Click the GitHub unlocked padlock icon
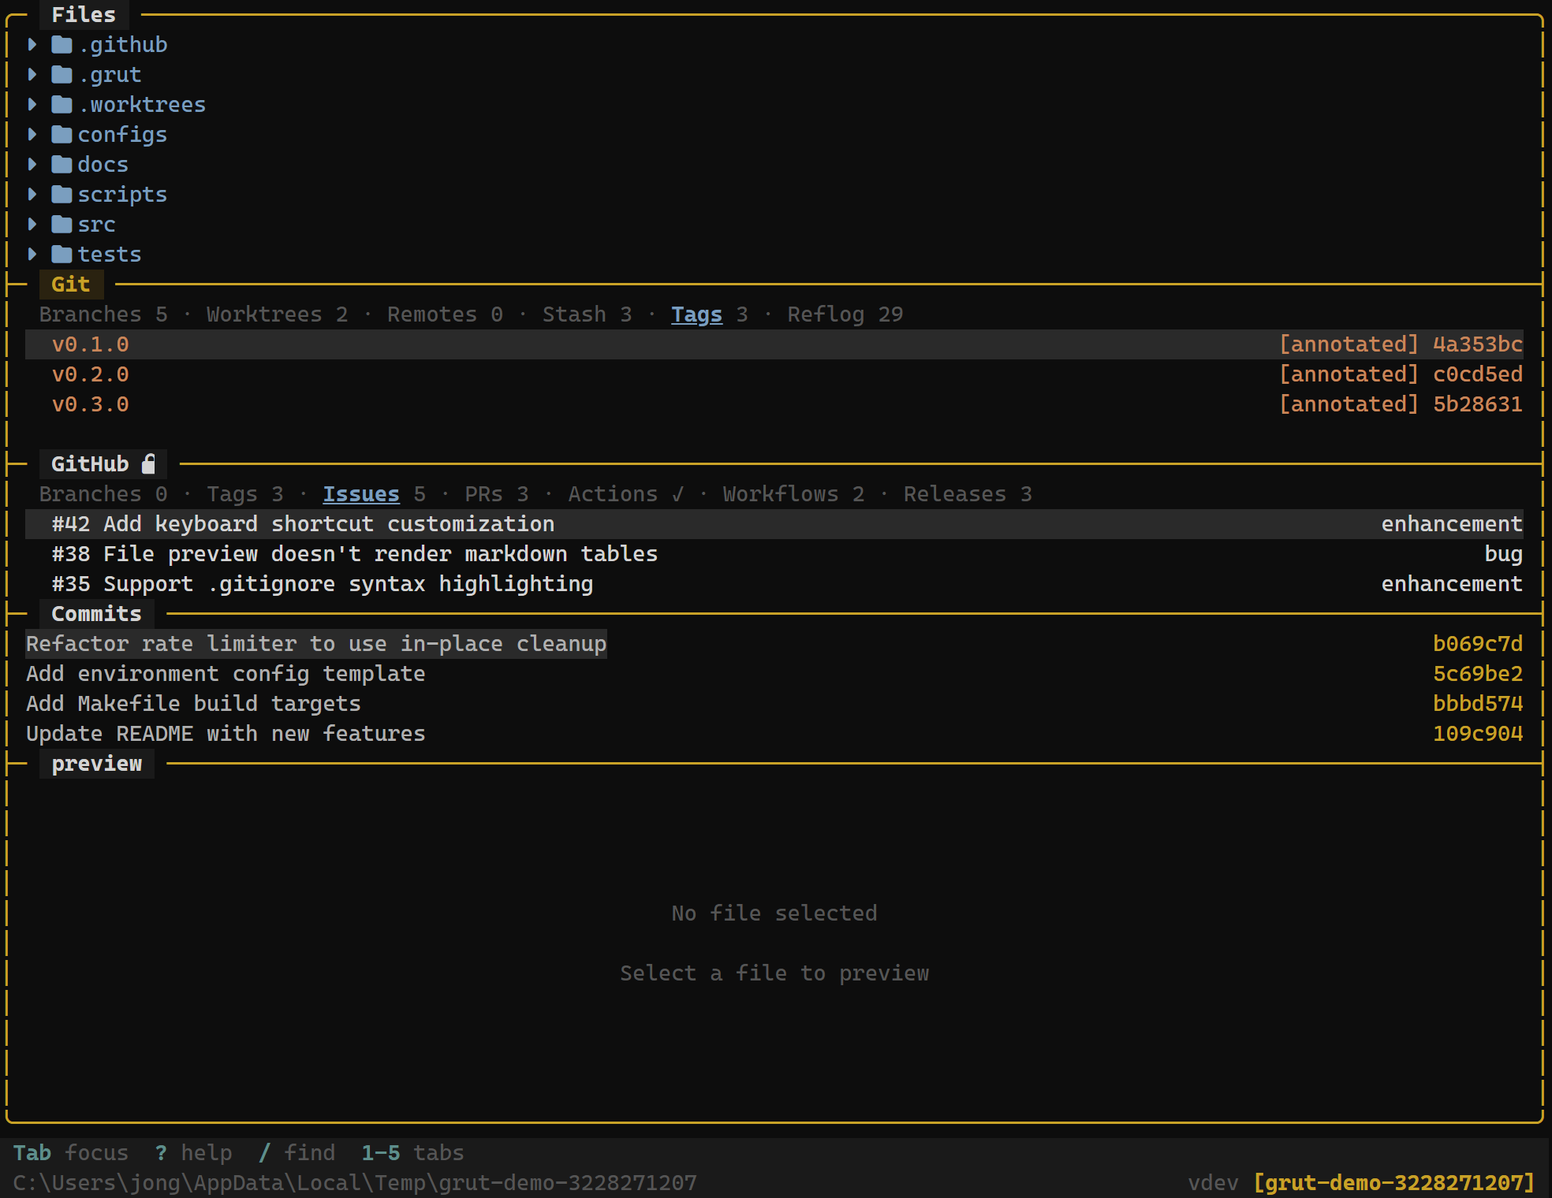 [x=148, y=463]
